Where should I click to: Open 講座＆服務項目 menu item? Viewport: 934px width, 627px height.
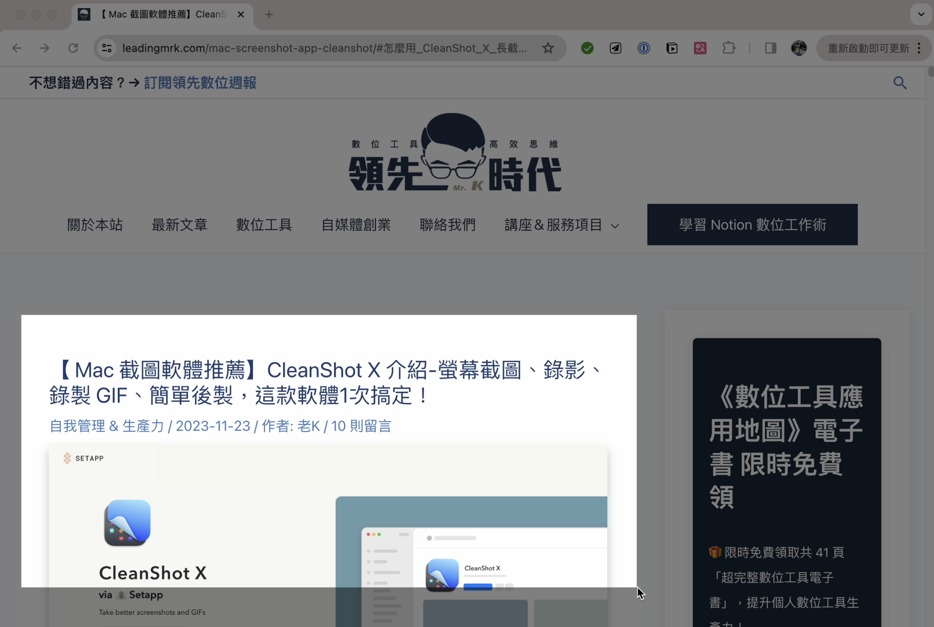[x=553, y=225]
